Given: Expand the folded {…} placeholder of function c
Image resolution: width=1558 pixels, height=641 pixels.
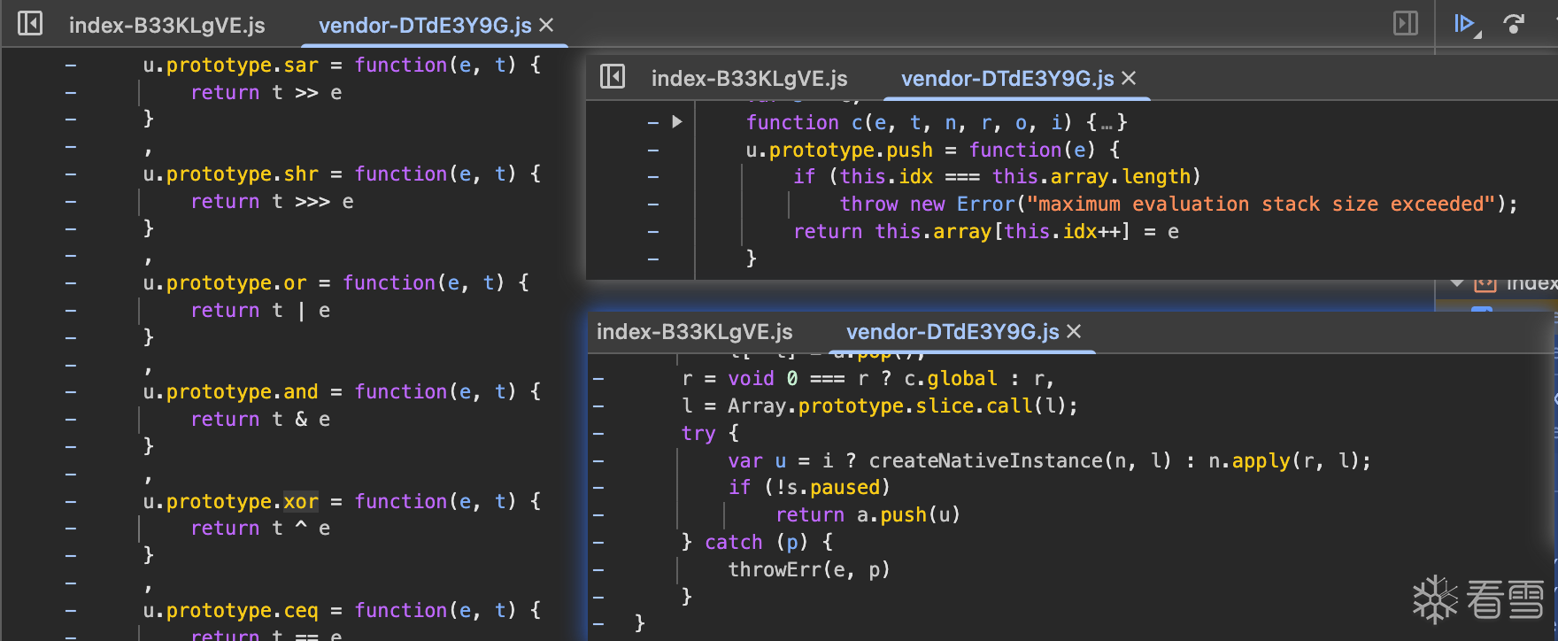Looking at the screenshot, I should [1107, 123].
